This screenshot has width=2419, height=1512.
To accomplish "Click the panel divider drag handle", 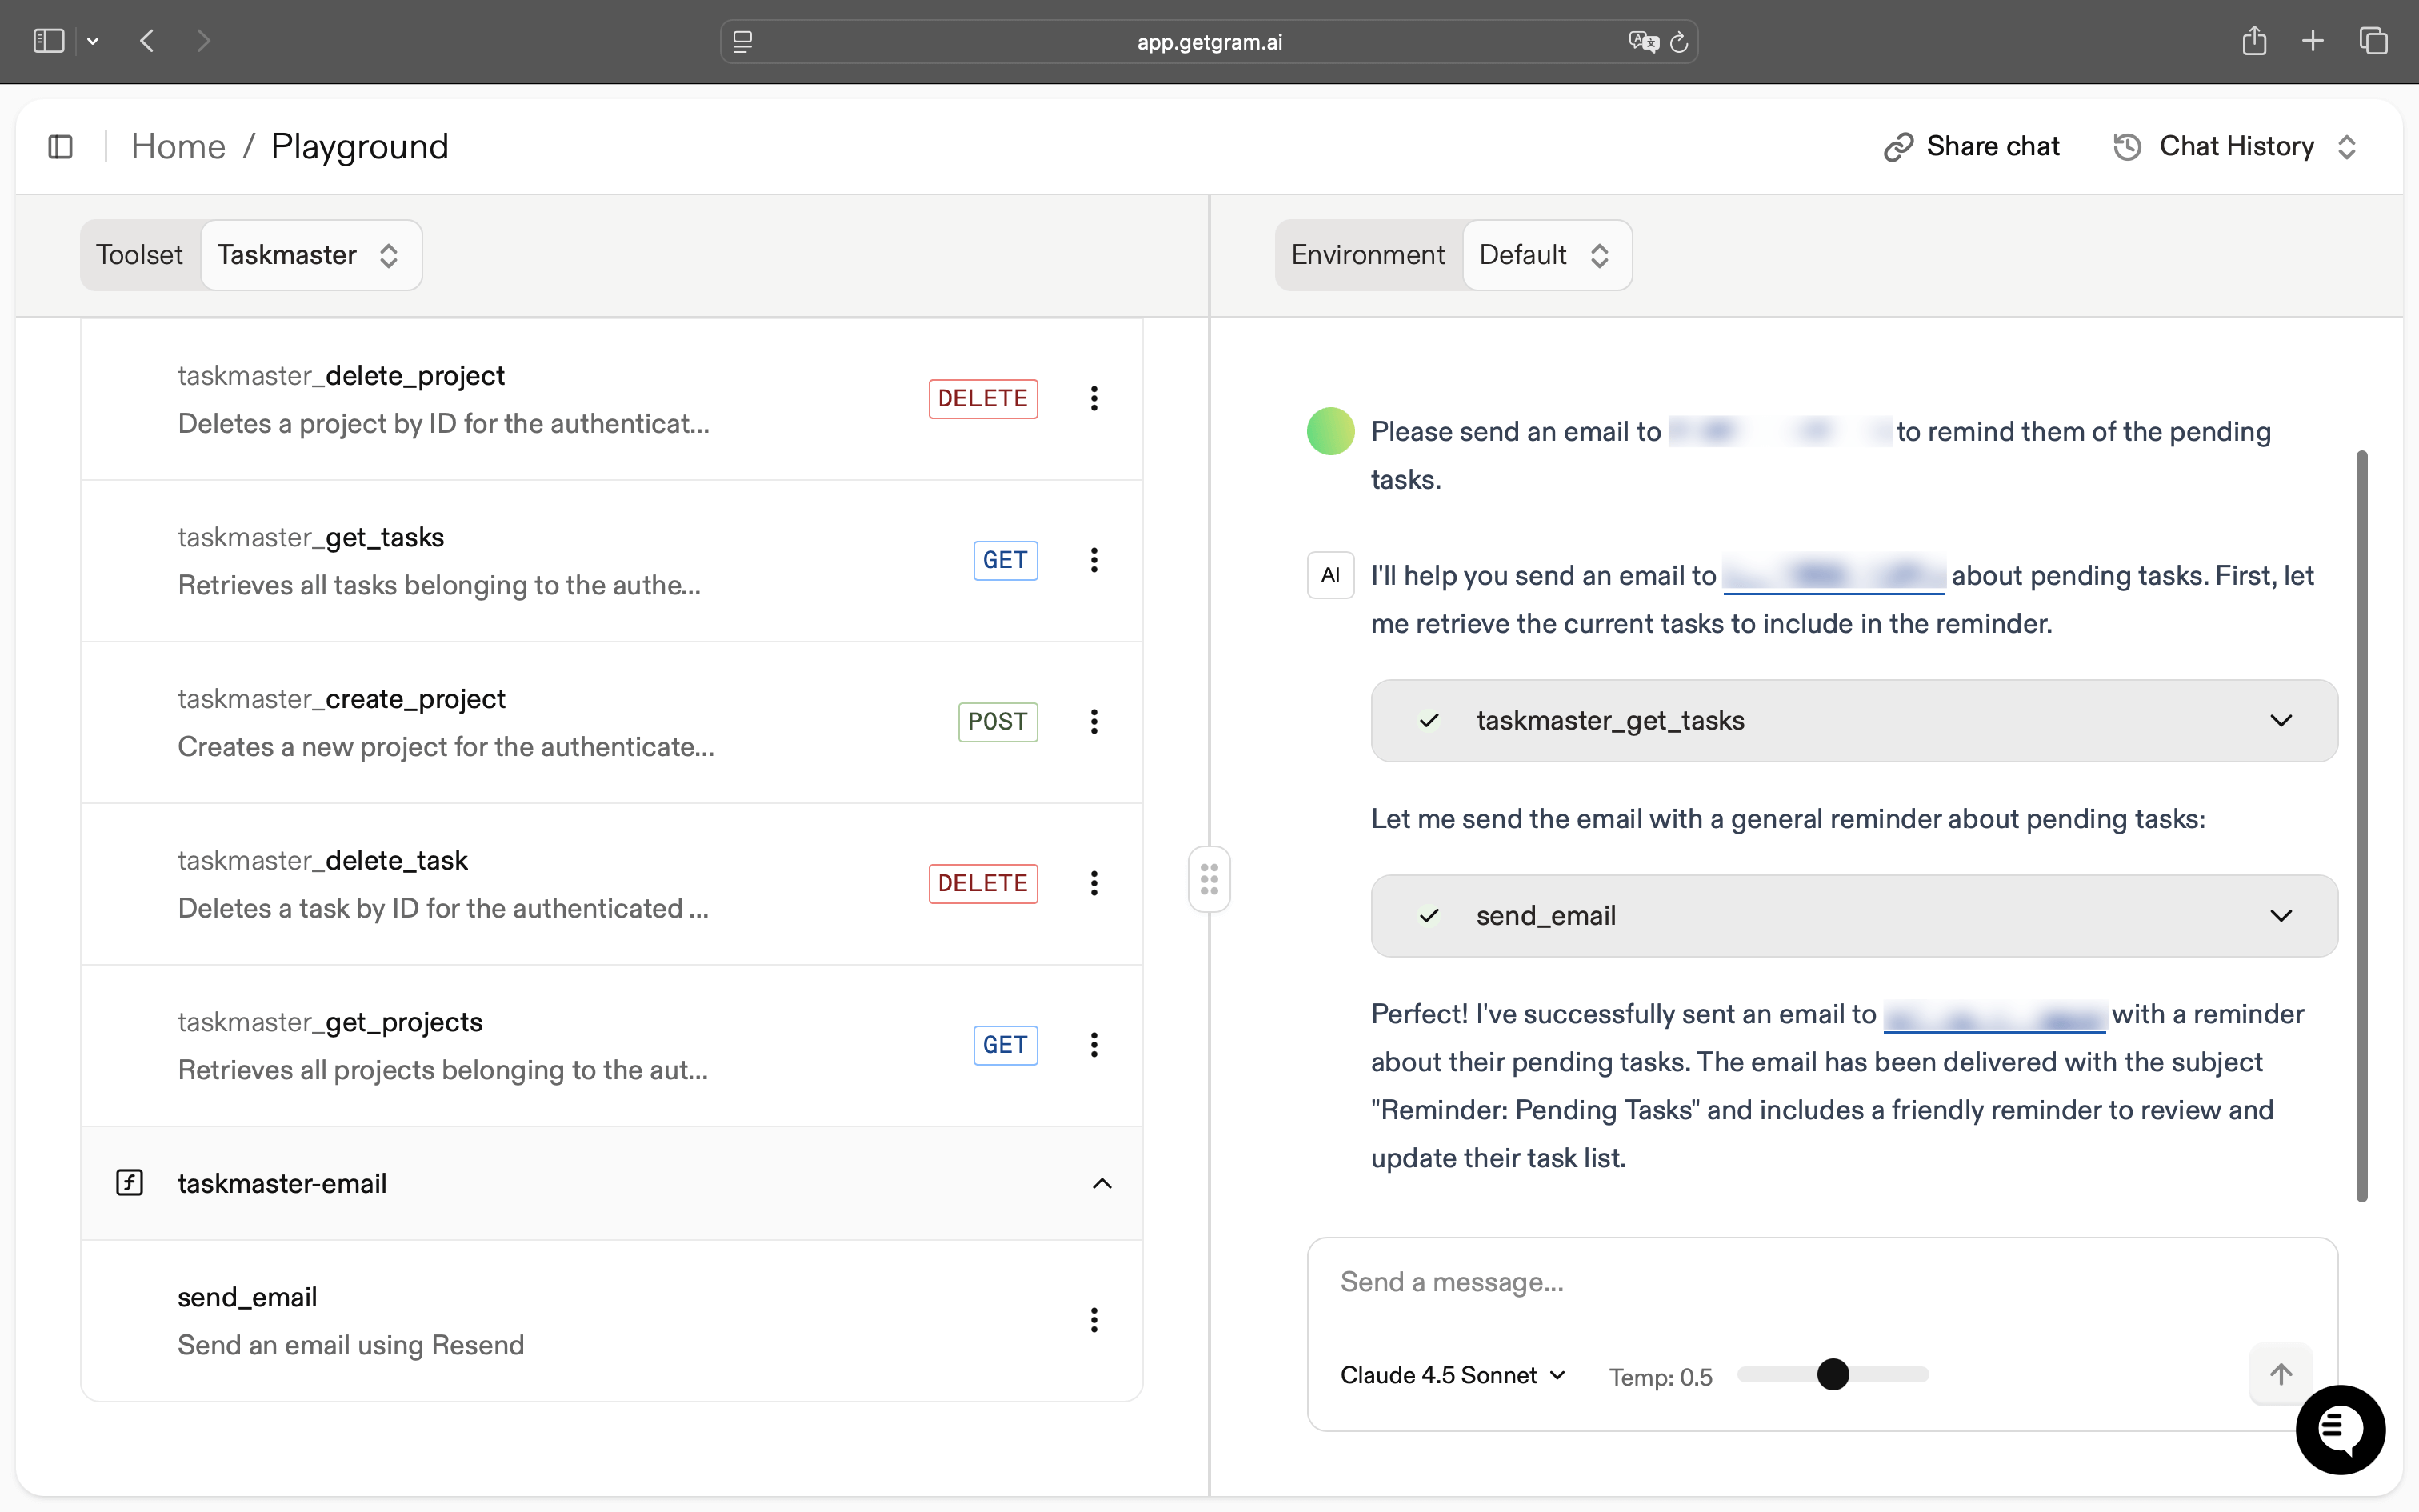I will click(x=1209, y=879).
